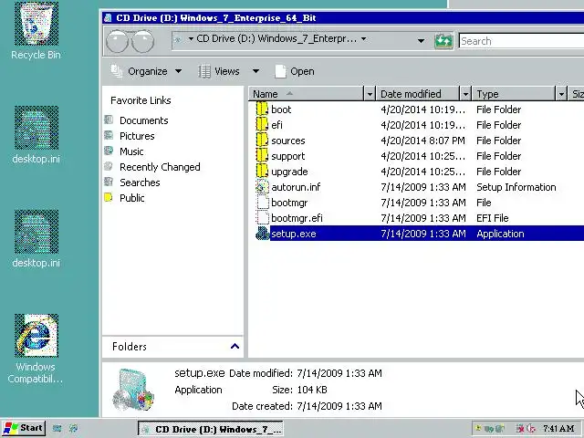584x438 pixels.
Task: Click Searches icon in Favorite Links
Action: pos(109,182)
